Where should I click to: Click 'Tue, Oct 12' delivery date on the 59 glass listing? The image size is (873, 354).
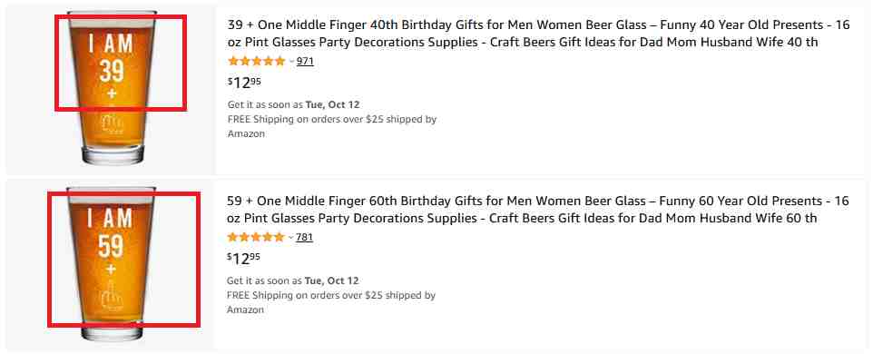click(332, 280)
